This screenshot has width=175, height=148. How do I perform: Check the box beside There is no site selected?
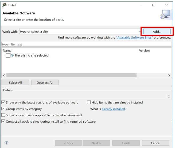(8, 55)
